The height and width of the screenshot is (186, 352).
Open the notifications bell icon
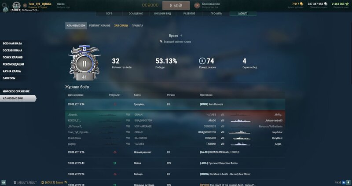[x=348, y=182]
